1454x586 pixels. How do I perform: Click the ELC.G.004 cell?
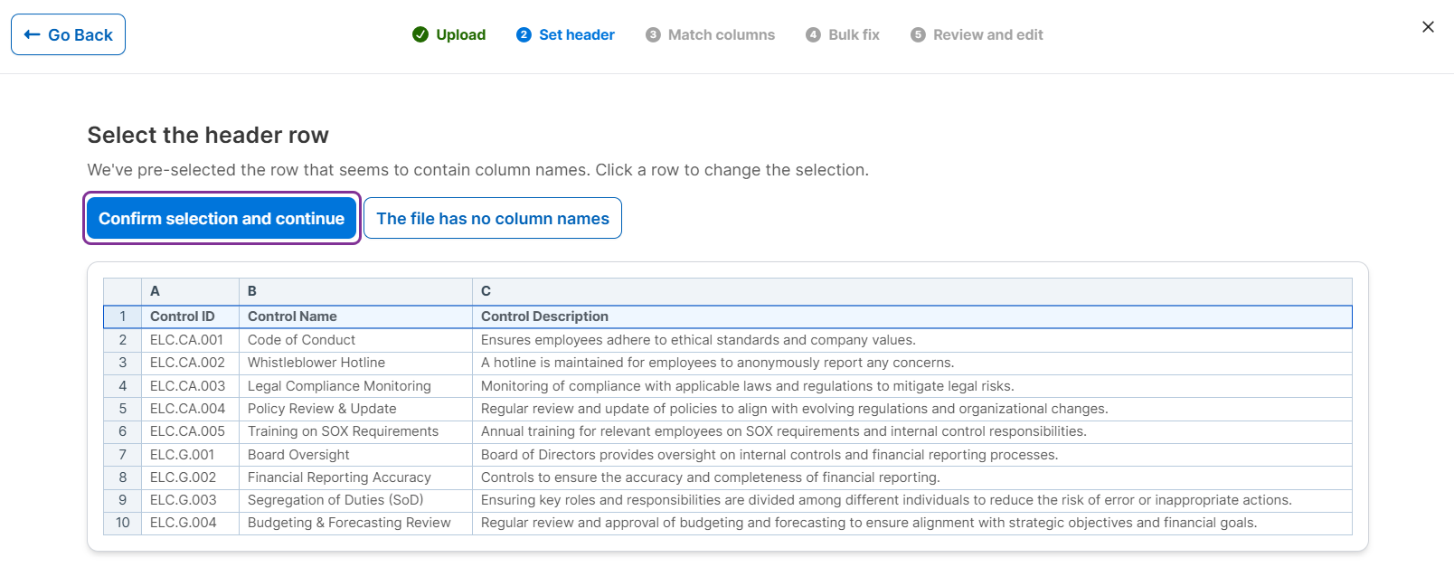click(x=191, y=523)
